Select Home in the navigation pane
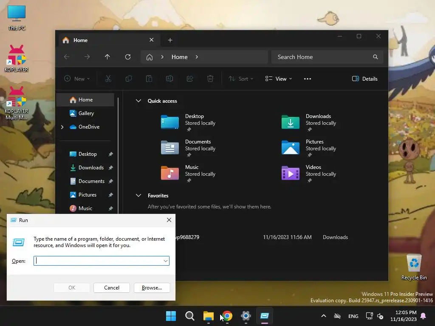This screenshot has width=435, height=326. click(85, 100)
